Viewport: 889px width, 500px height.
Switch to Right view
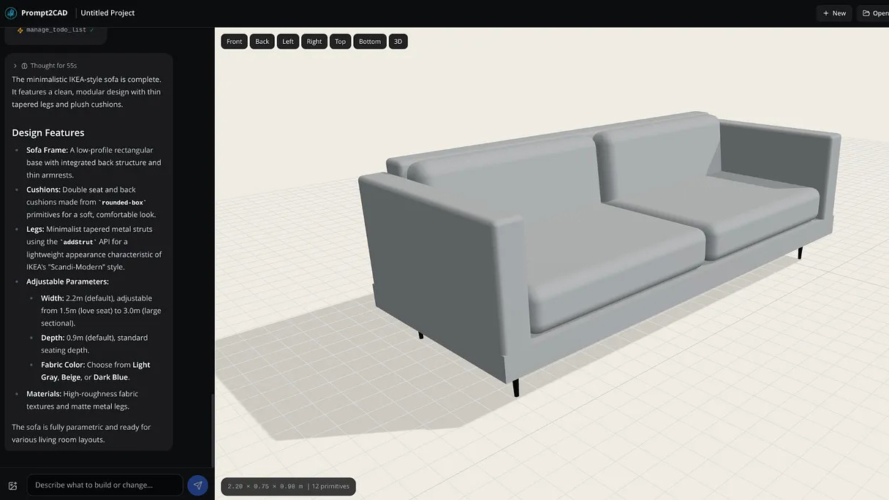314,42
